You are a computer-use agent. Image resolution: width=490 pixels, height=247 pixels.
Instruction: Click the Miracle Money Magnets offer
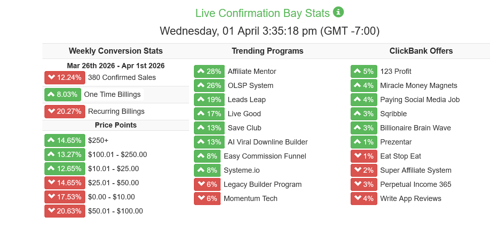(418, 86)
